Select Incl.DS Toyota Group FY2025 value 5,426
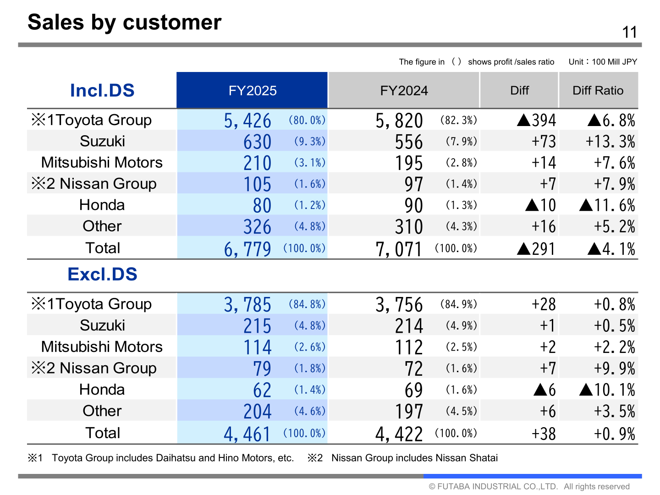660x495 pixels. pyautogui.click(x=247, y=121)
